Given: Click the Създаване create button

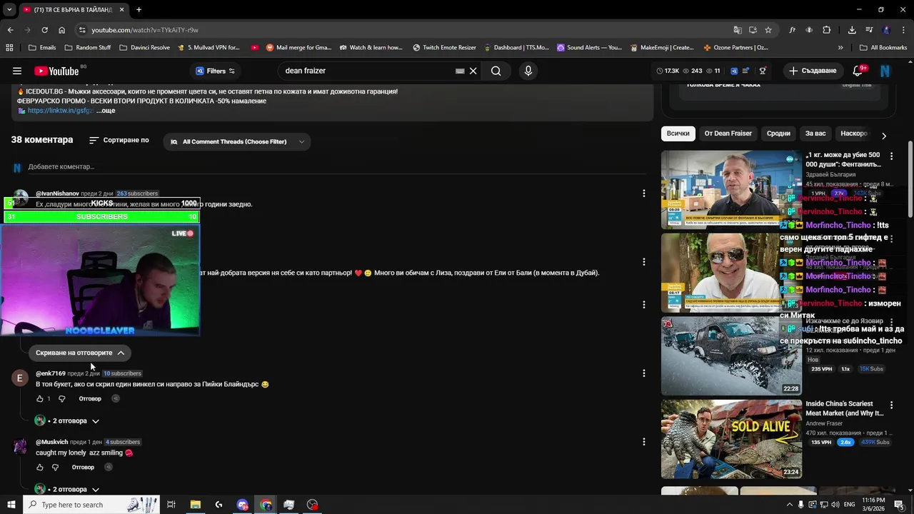Looking at the screenshot, I should tap(812, 71).
